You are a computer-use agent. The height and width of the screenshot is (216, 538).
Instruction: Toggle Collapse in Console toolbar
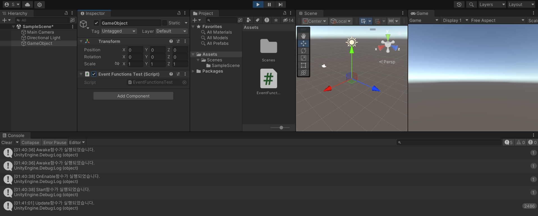30,142
